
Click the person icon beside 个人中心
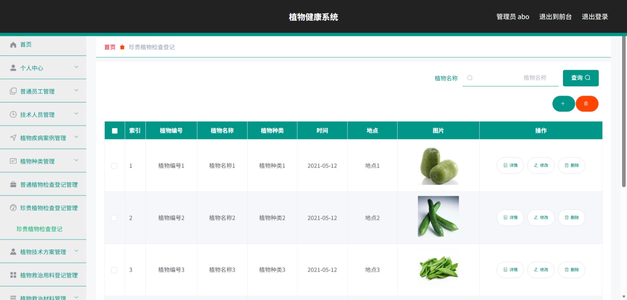click(x=13, y=68)
